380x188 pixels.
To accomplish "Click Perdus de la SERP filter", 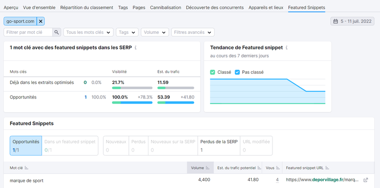I will (x=219, y=146).
